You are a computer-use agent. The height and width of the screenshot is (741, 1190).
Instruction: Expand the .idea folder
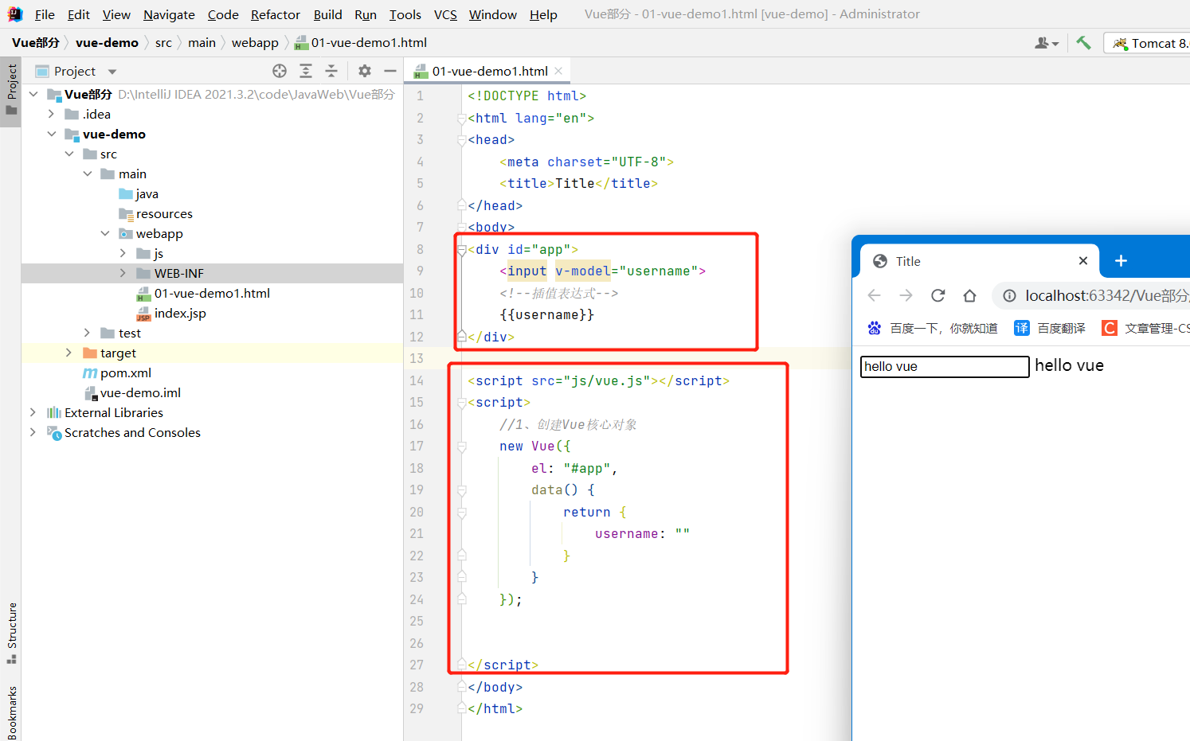[52, 114]
